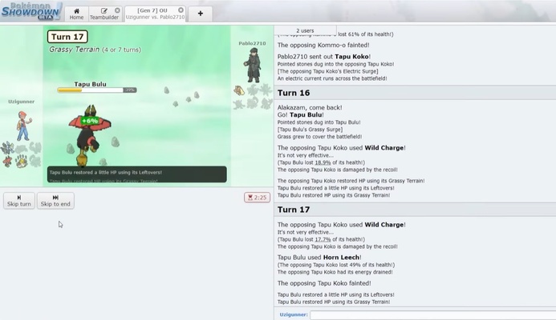The width and height of the screenshot is (556, 320).
Task: Click the battle timer showing 2:25
Action: pyautogui.click(x=257, y=198)
